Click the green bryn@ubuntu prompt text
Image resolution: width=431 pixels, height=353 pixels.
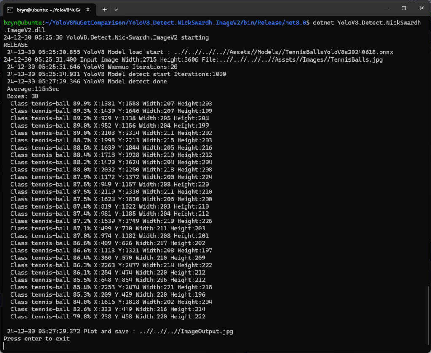pyautogui.click(x=22, y=23)
